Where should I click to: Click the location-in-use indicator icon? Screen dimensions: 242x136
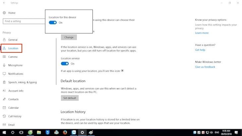122,71
